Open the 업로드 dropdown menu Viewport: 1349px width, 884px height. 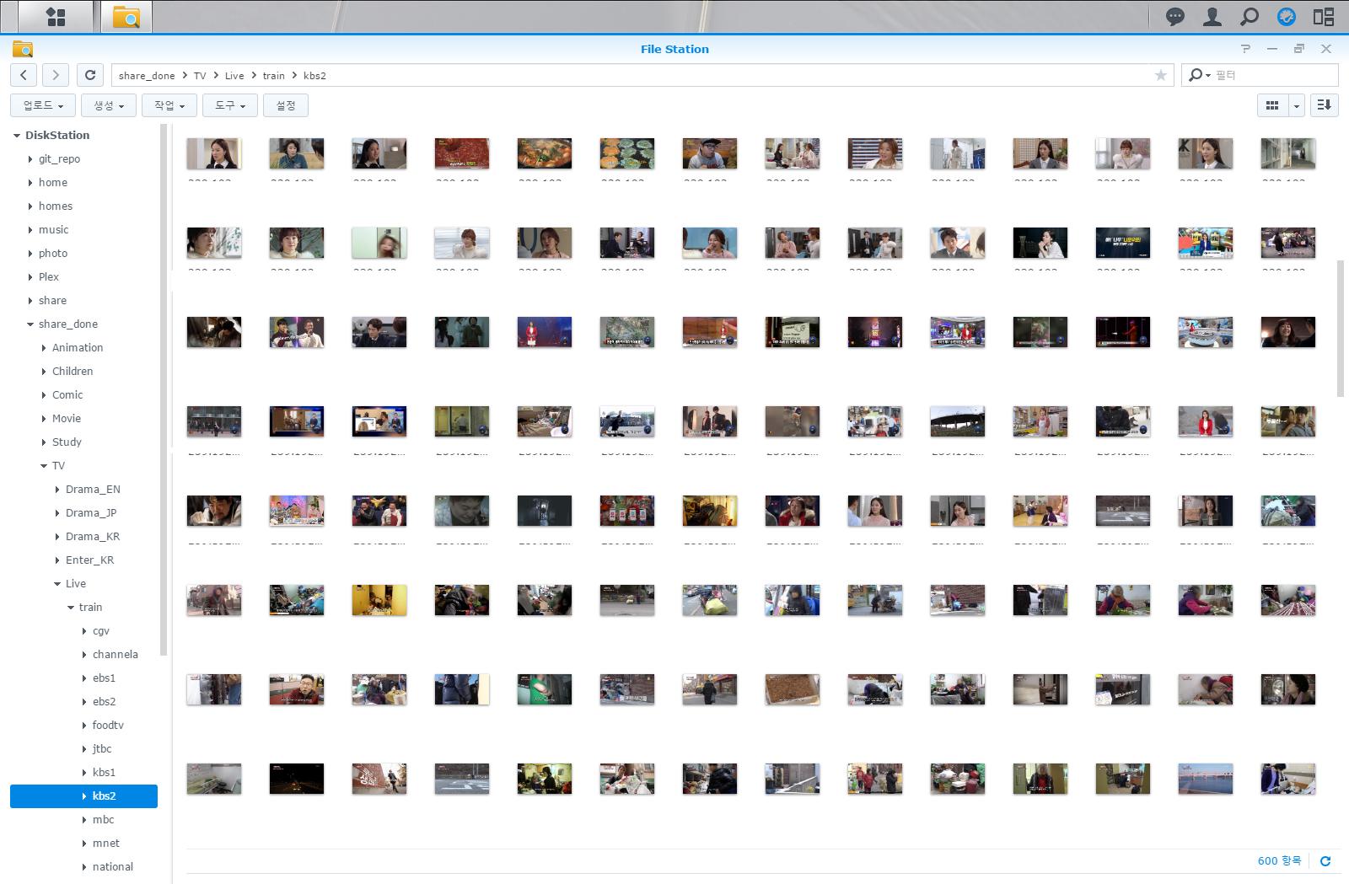point(43,105)
